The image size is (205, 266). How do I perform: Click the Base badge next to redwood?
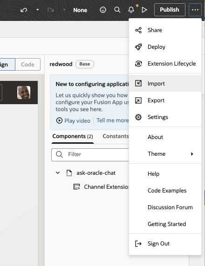point(85,64)
